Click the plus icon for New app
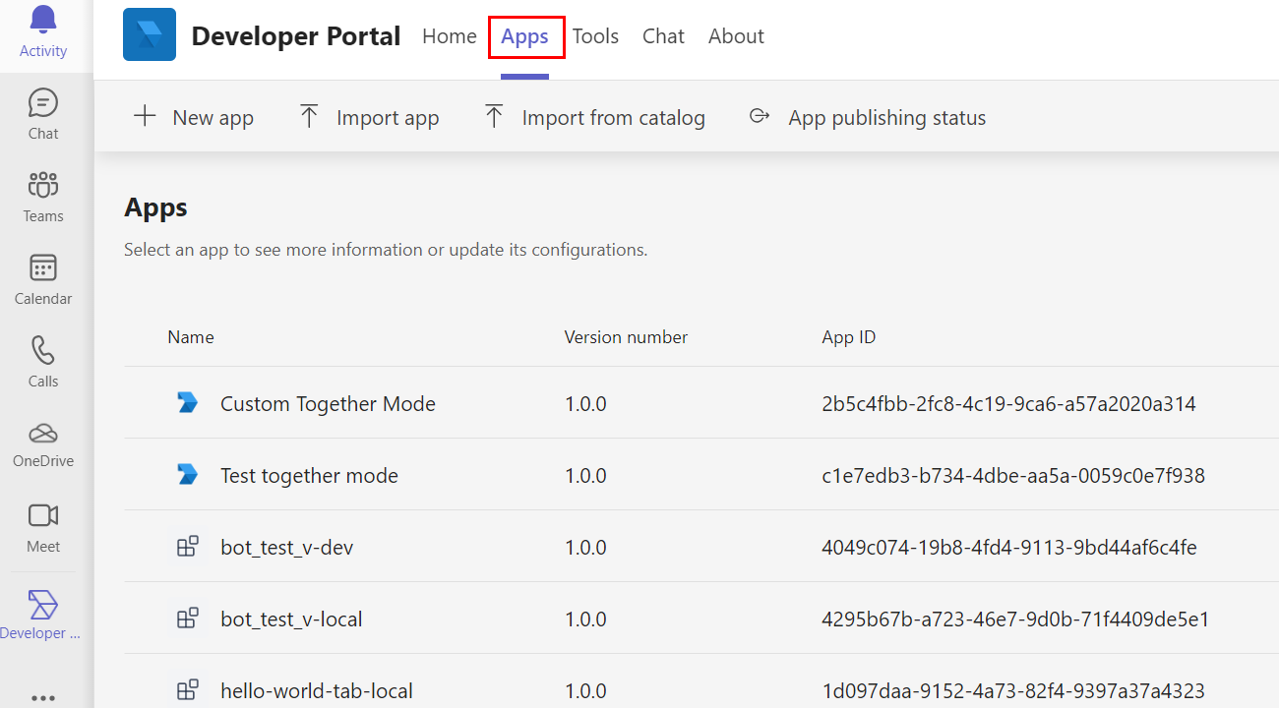 pos(145,116)
